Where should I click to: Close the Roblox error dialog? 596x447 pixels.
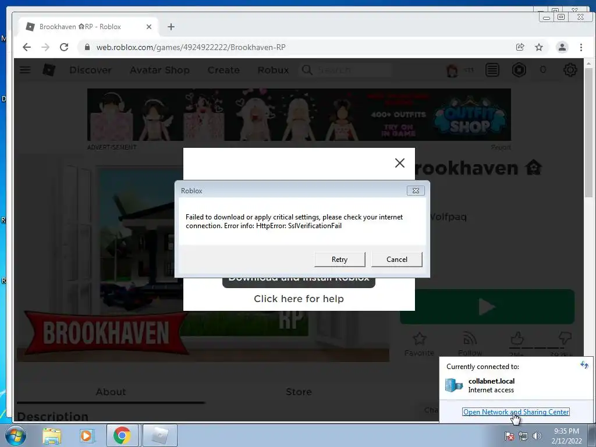416,190
